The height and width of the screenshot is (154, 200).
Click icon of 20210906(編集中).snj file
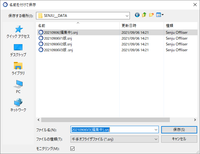point(41,32)
